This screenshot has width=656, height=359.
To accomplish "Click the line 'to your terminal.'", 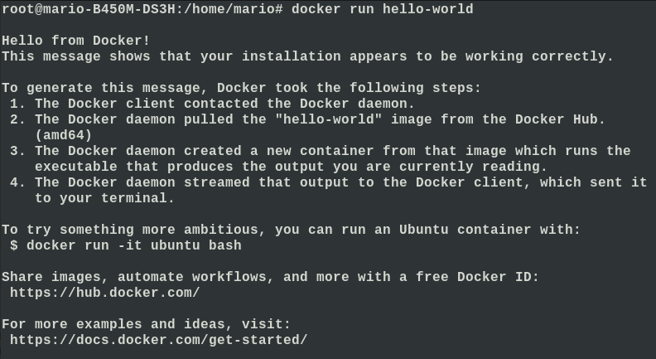I will pyautogui.click(x=104, y=198).
